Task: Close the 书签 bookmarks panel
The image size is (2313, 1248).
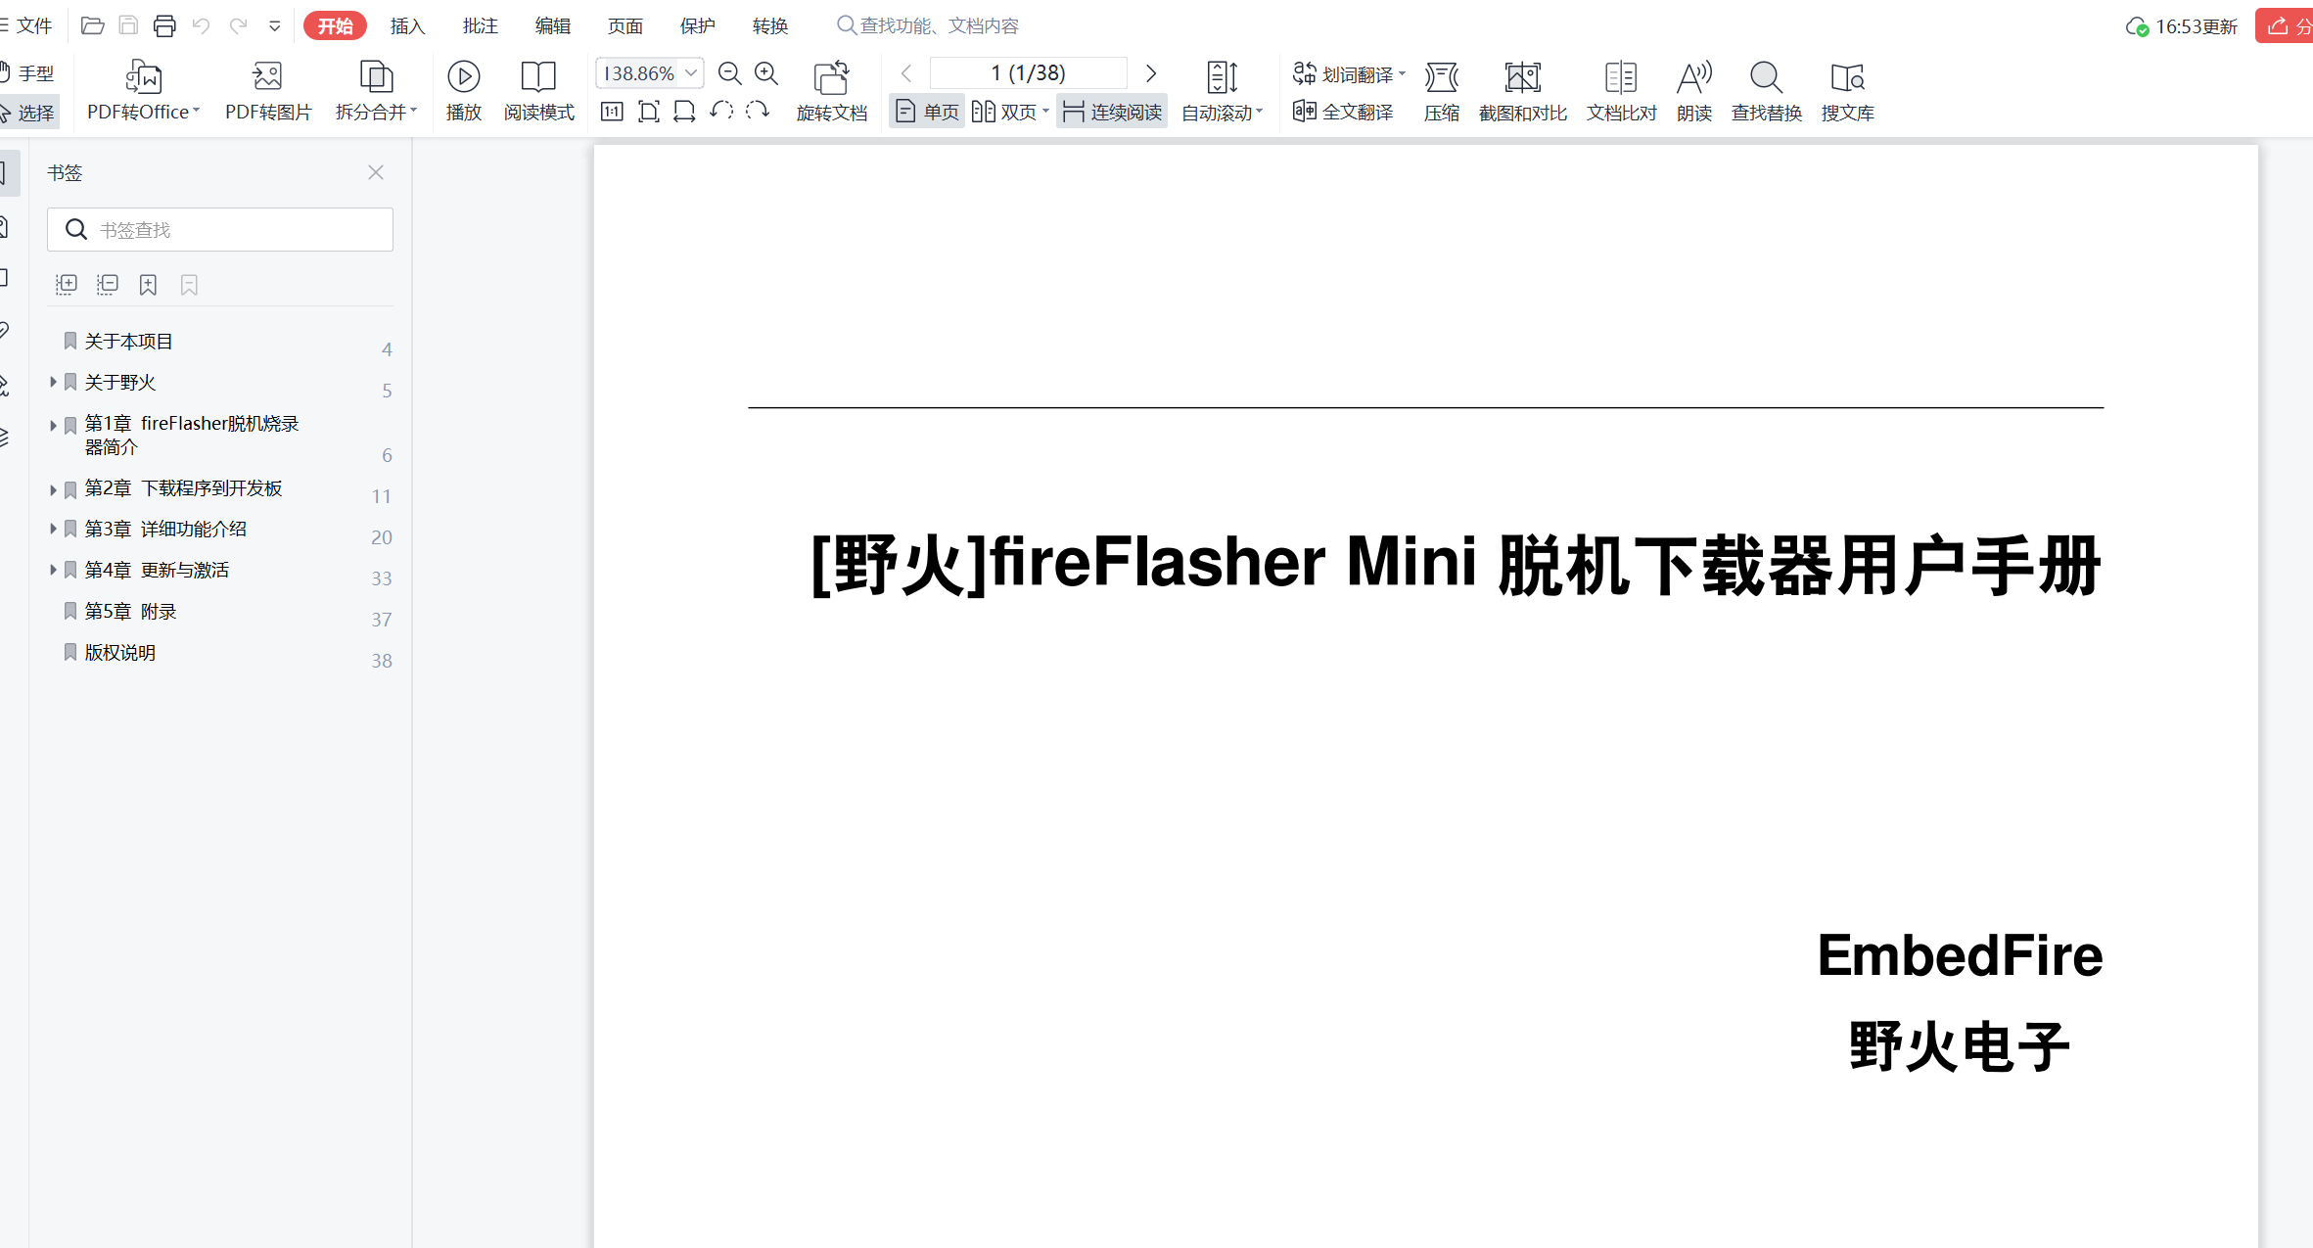Action: [x=376, y=172]
